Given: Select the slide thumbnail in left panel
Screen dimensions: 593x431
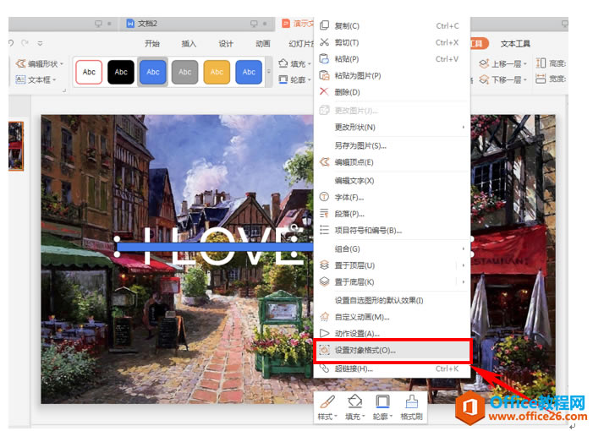Looking at the screenshot, I should click(16, 146).
